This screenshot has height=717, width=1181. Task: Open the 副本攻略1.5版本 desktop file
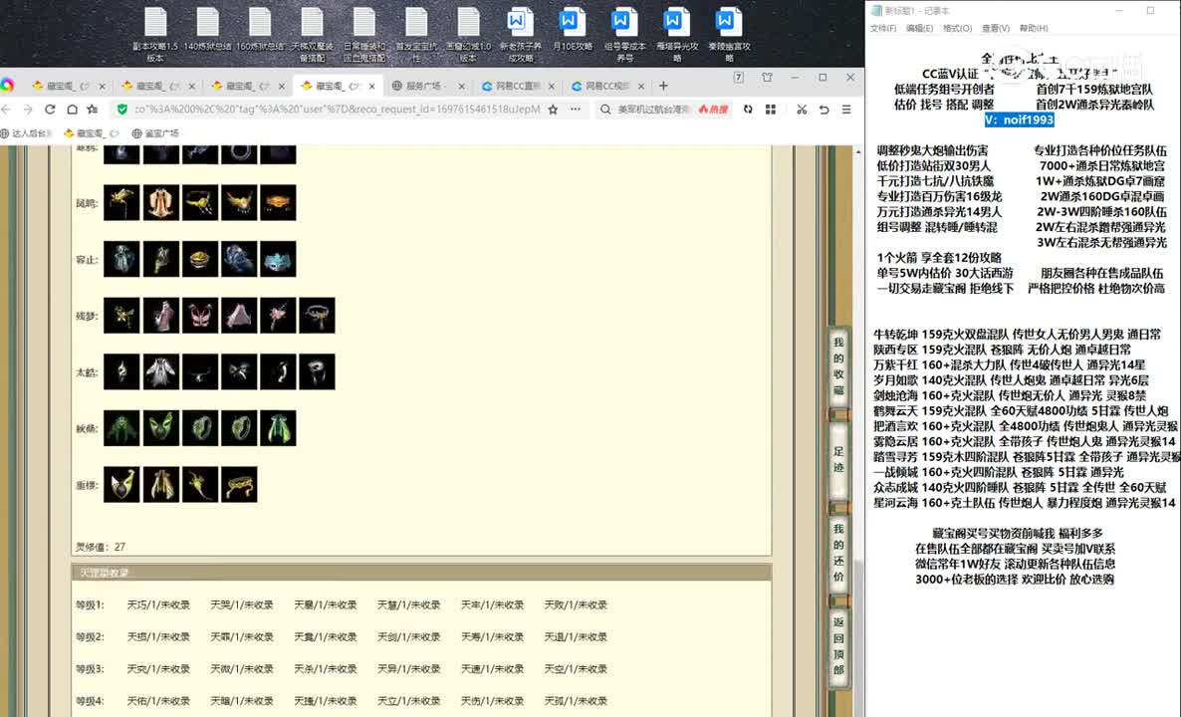(155, 35)
